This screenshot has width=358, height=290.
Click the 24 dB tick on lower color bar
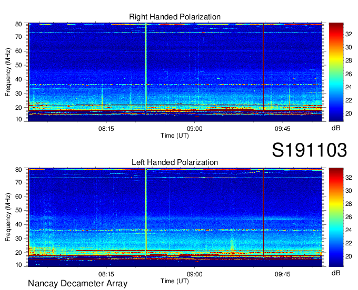point(349,230)
